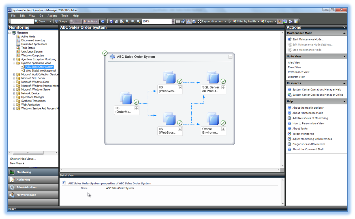Open the Layout direction dropdown arrow
Image resolution: width=355 pixels, height=219 pixels.
225,21
